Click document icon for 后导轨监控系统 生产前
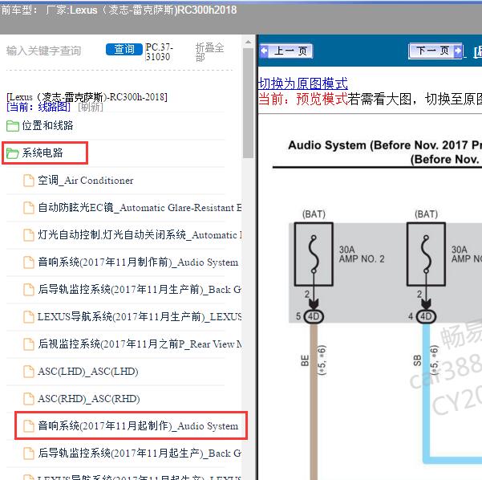 tap(29, 290)
